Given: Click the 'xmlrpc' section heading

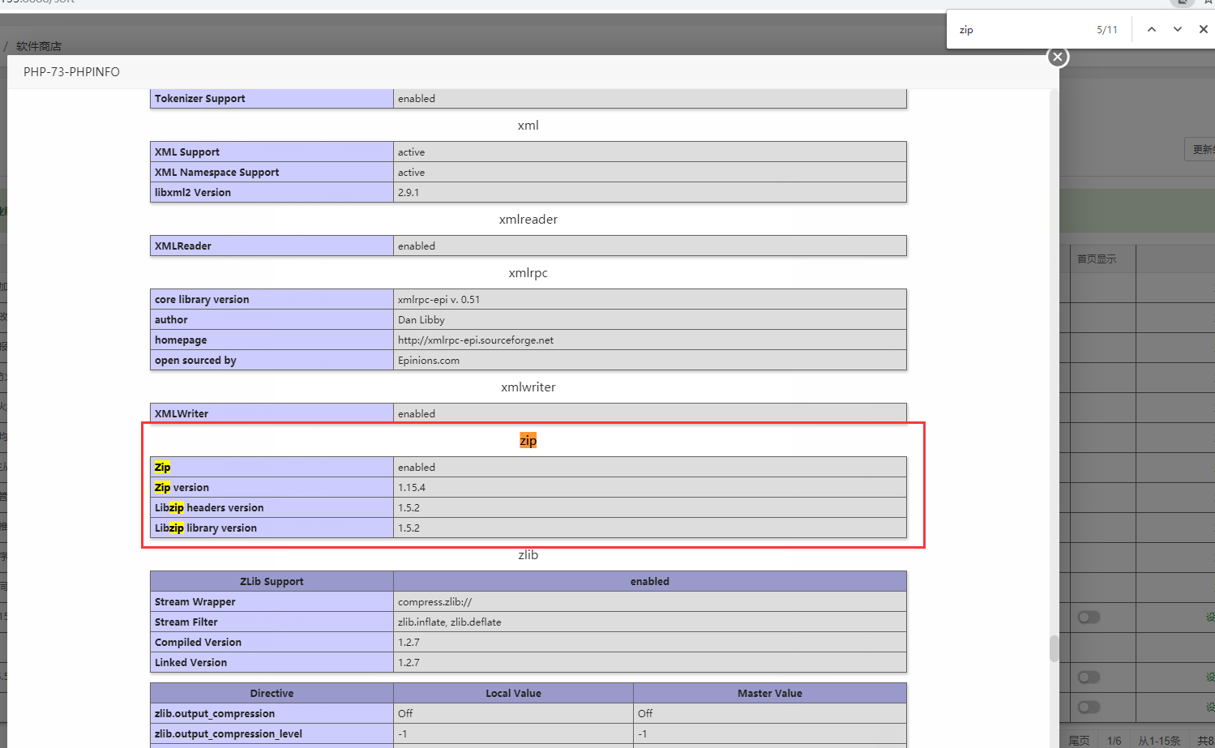Looking at the screenshot, I should 528,273.
